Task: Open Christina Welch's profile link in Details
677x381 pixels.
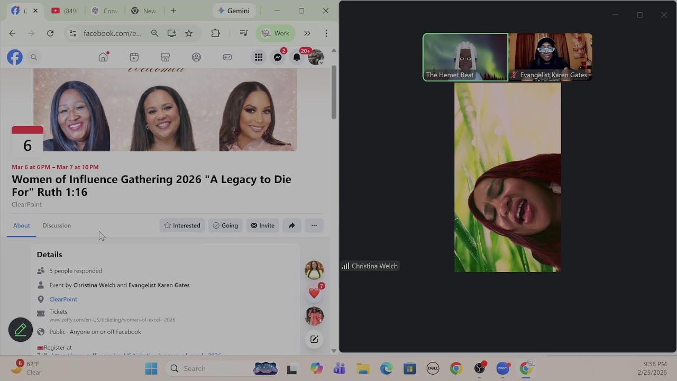Action: pyautogui.click(x=94, y=285)
